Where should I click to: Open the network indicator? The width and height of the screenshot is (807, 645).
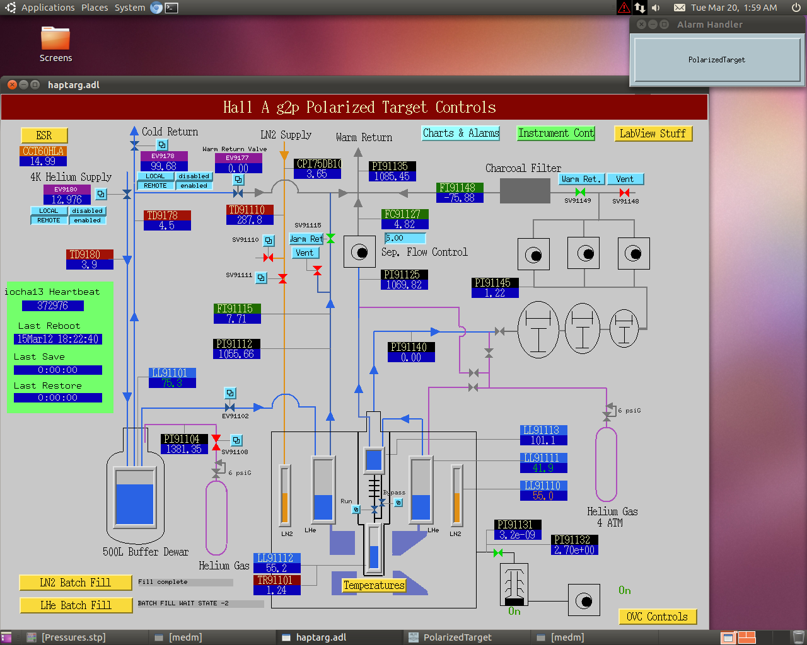click(x=640, y=8)
